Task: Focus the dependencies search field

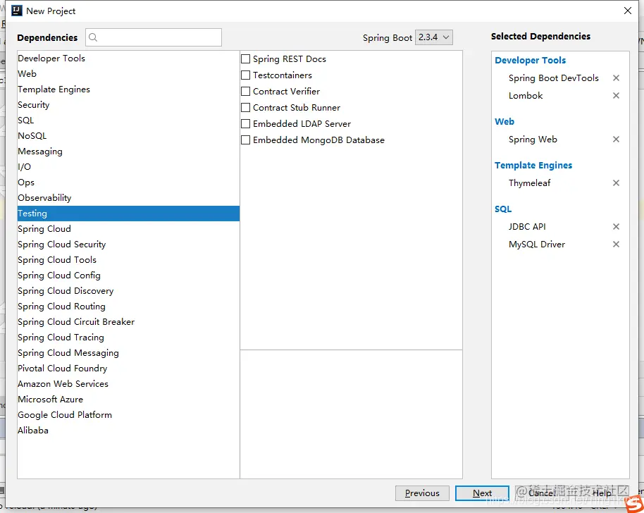Action: pyautogui.click(x=154, y=37)
